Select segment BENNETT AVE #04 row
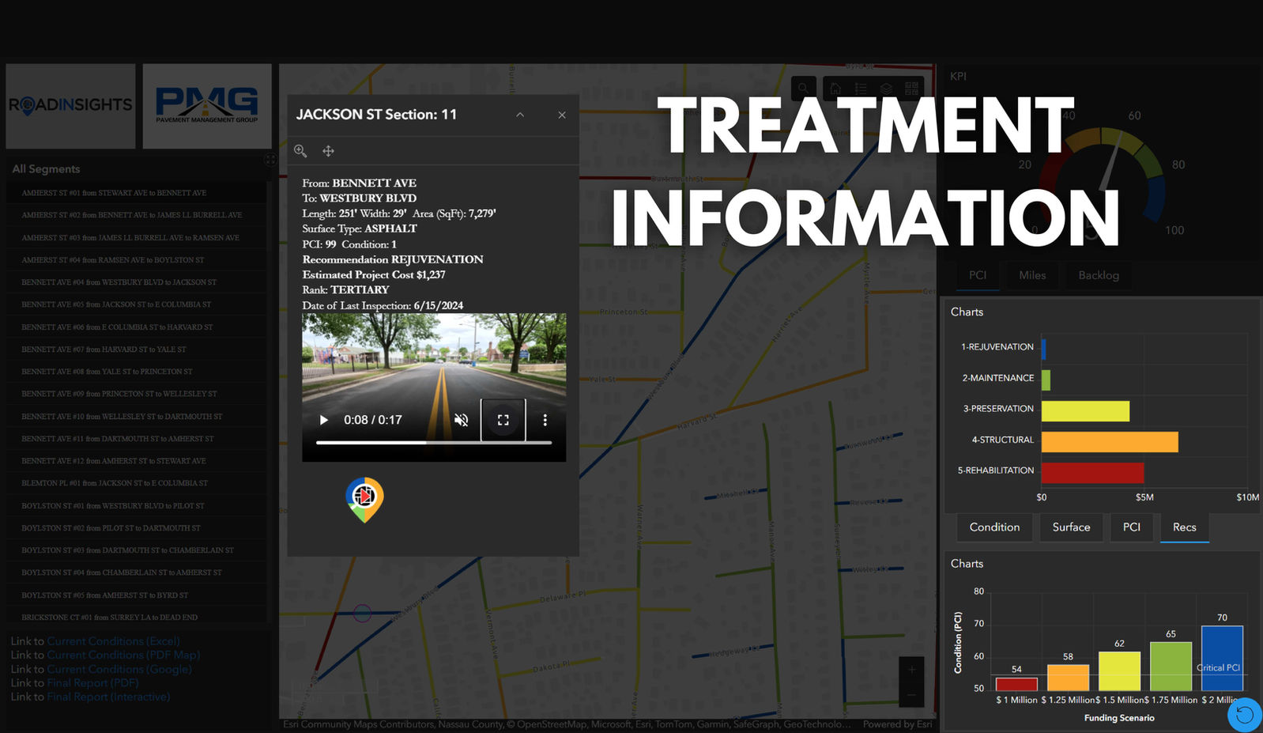Viewport: 1263px width, 733px height. click(x=136, y=282)
